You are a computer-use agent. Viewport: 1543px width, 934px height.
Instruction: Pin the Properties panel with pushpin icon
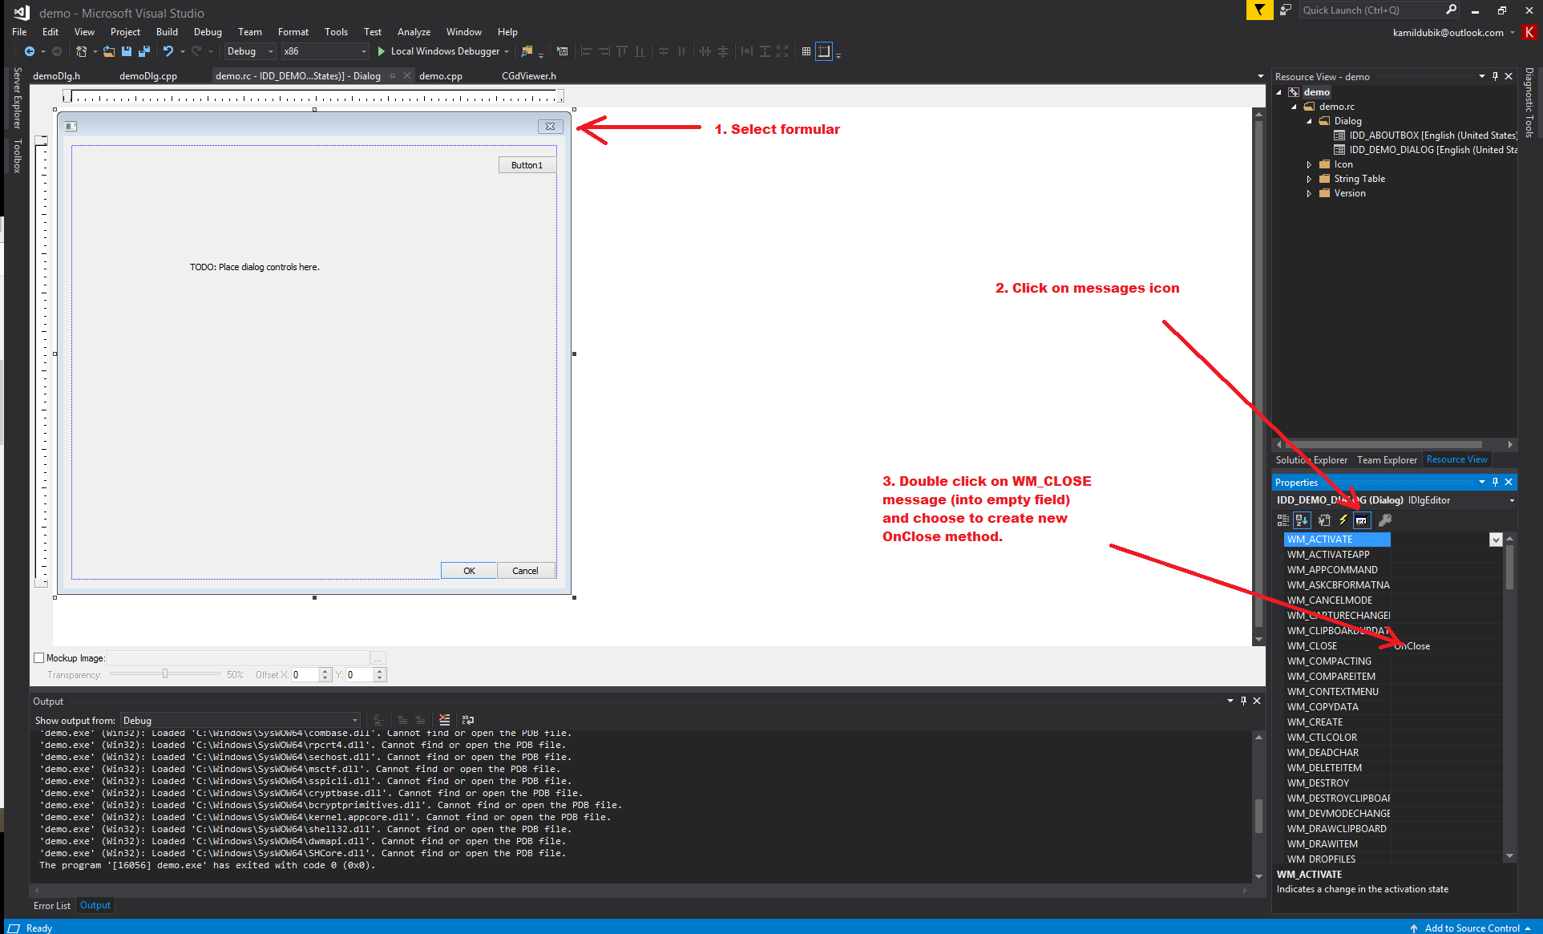[1495, 482]
